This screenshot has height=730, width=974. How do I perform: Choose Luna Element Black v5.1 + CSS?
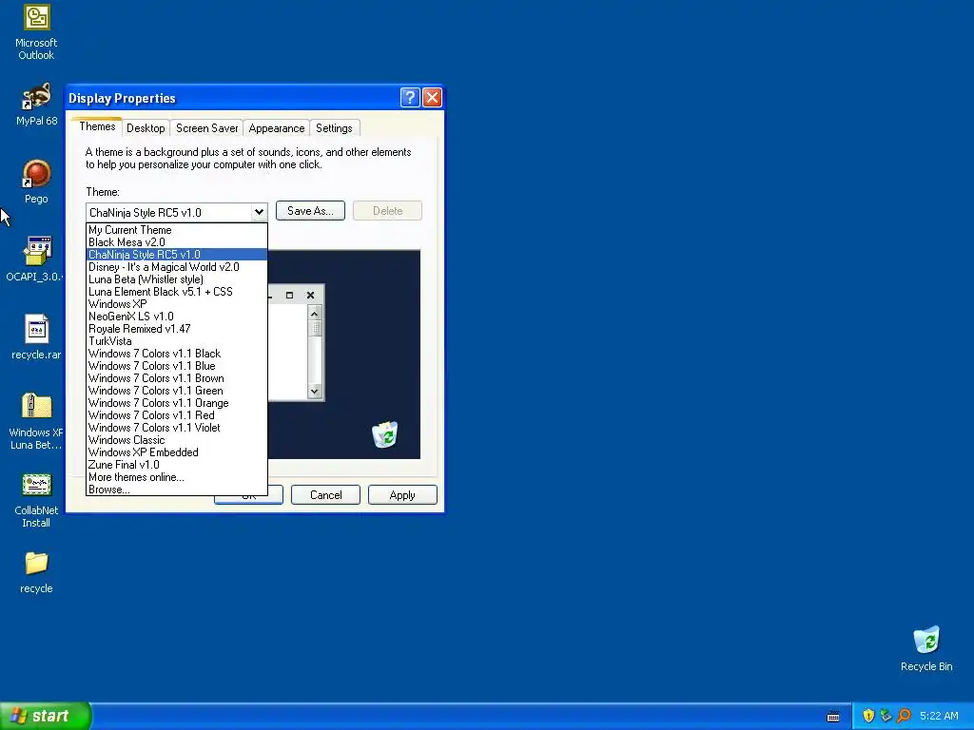pos(176,292)
